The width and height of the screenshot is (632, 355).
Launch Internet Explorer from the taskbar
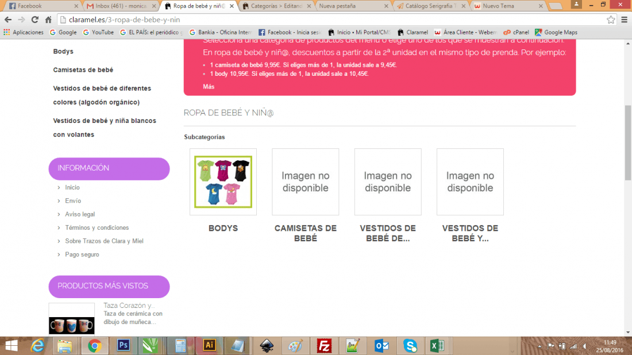(37, 346)
